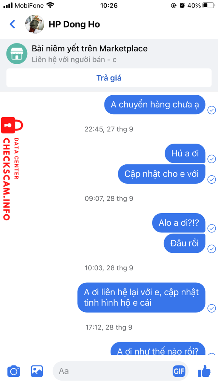The height and width of the screenshot is (387, 218).
Task: Open HP Dong Ho profile picture
Action: click(x=35, y=24)
